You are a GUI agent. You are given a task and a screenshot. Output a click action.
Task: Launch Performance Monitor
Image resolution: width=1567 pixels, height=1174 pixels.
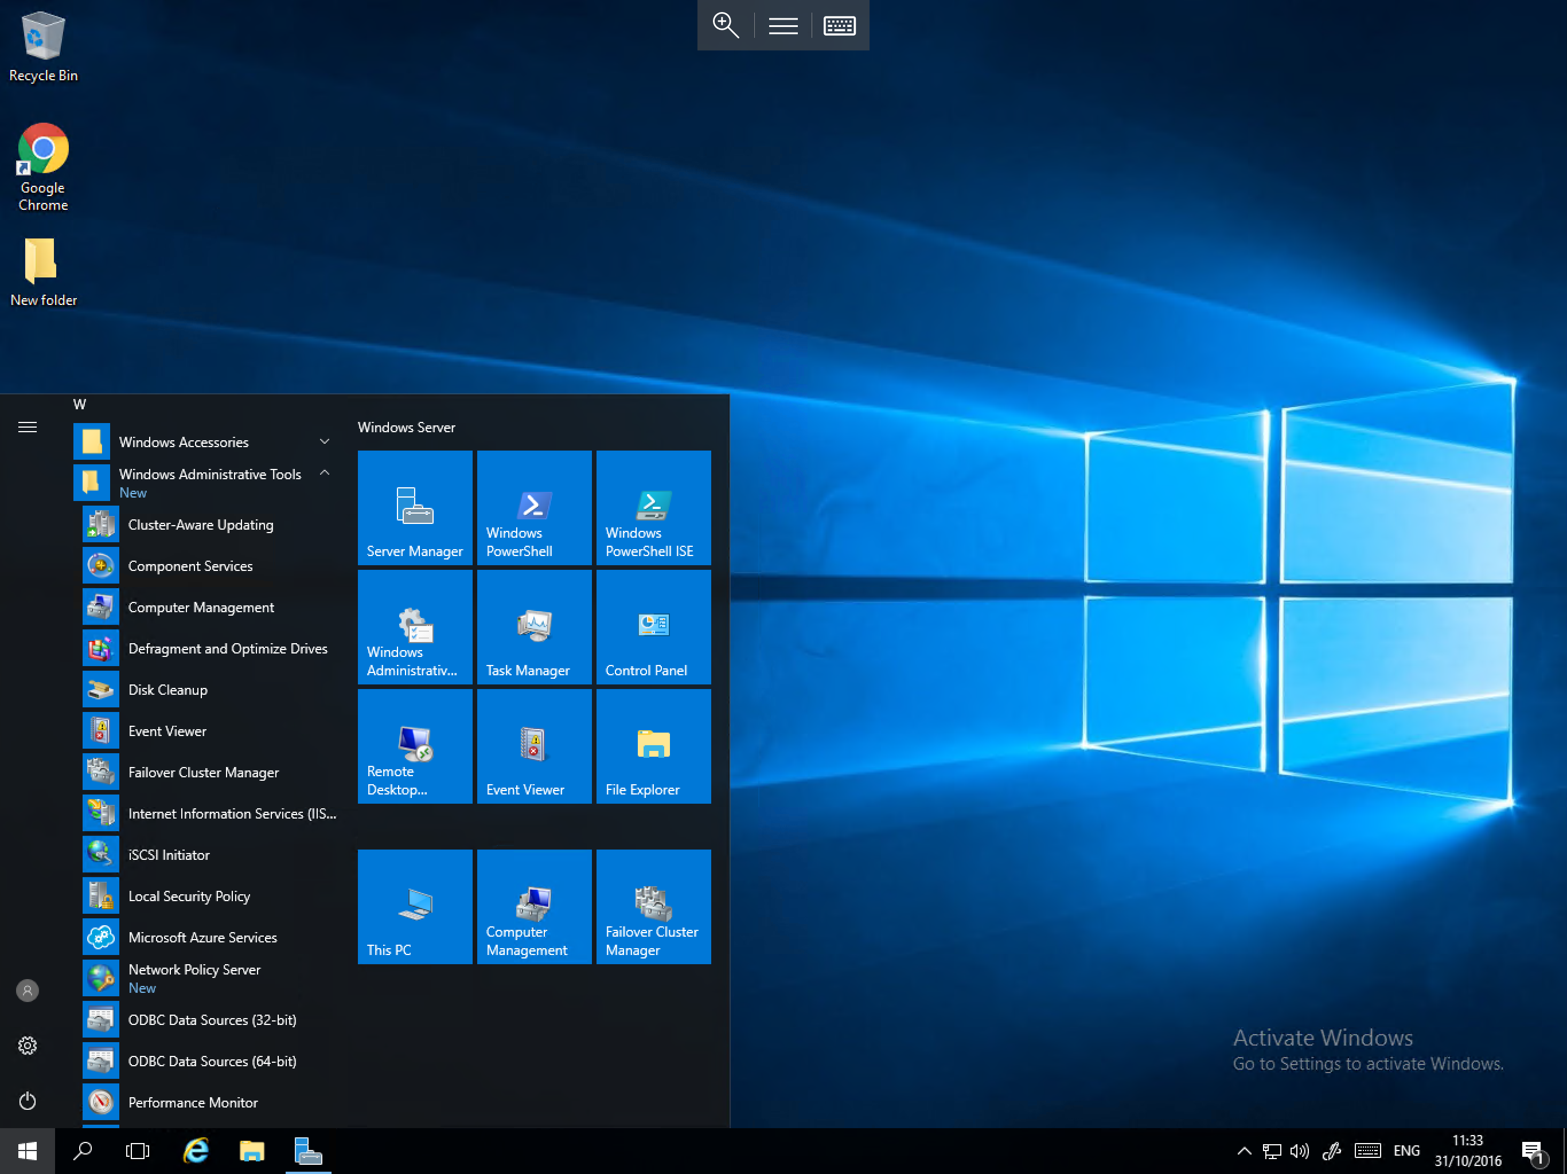tap(211, 1102)
